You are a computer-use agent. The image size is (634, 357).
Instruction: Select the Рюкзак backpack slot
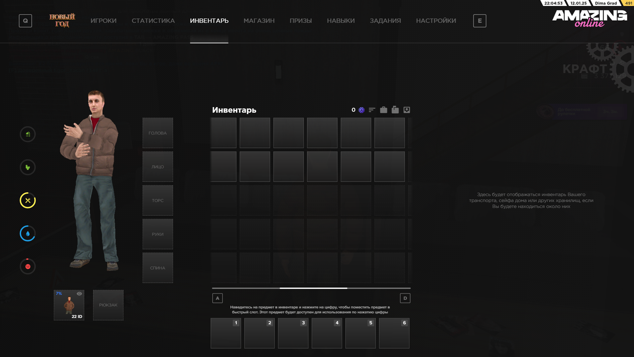click(108, 305)
